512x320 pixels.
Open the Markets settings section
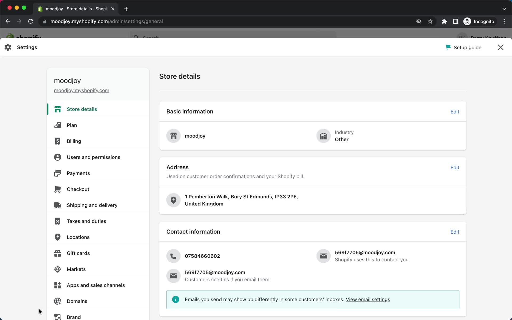pyautogui.click(x=98, y=269)
